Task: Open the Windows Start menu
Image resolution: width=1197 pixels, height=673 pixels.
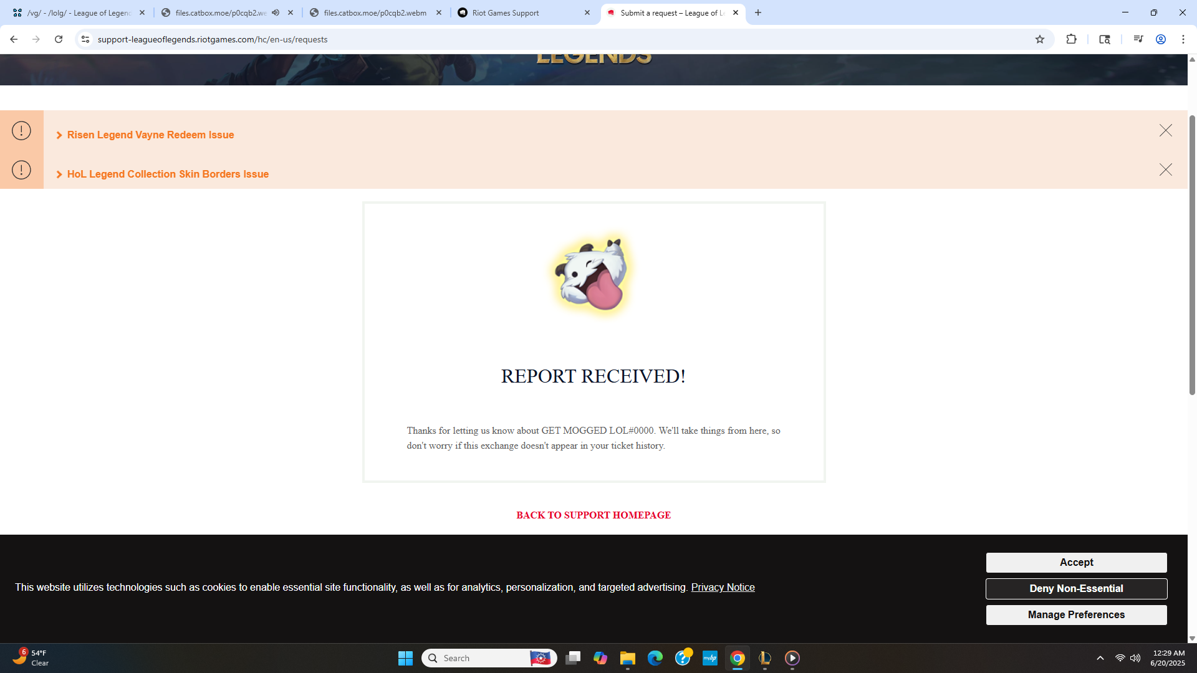Action: pyautogui.click(x=405, y=658)
